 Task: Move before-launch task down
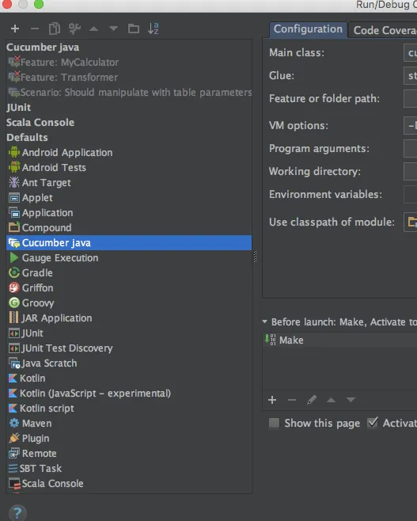point(351,400)
